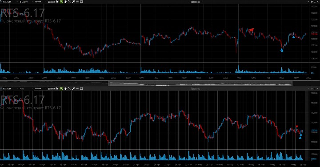This screenshot has width=320, height=167.
Task: Select the arrow drawing tool in the upper chart toolbar
Action: point(73,2)
